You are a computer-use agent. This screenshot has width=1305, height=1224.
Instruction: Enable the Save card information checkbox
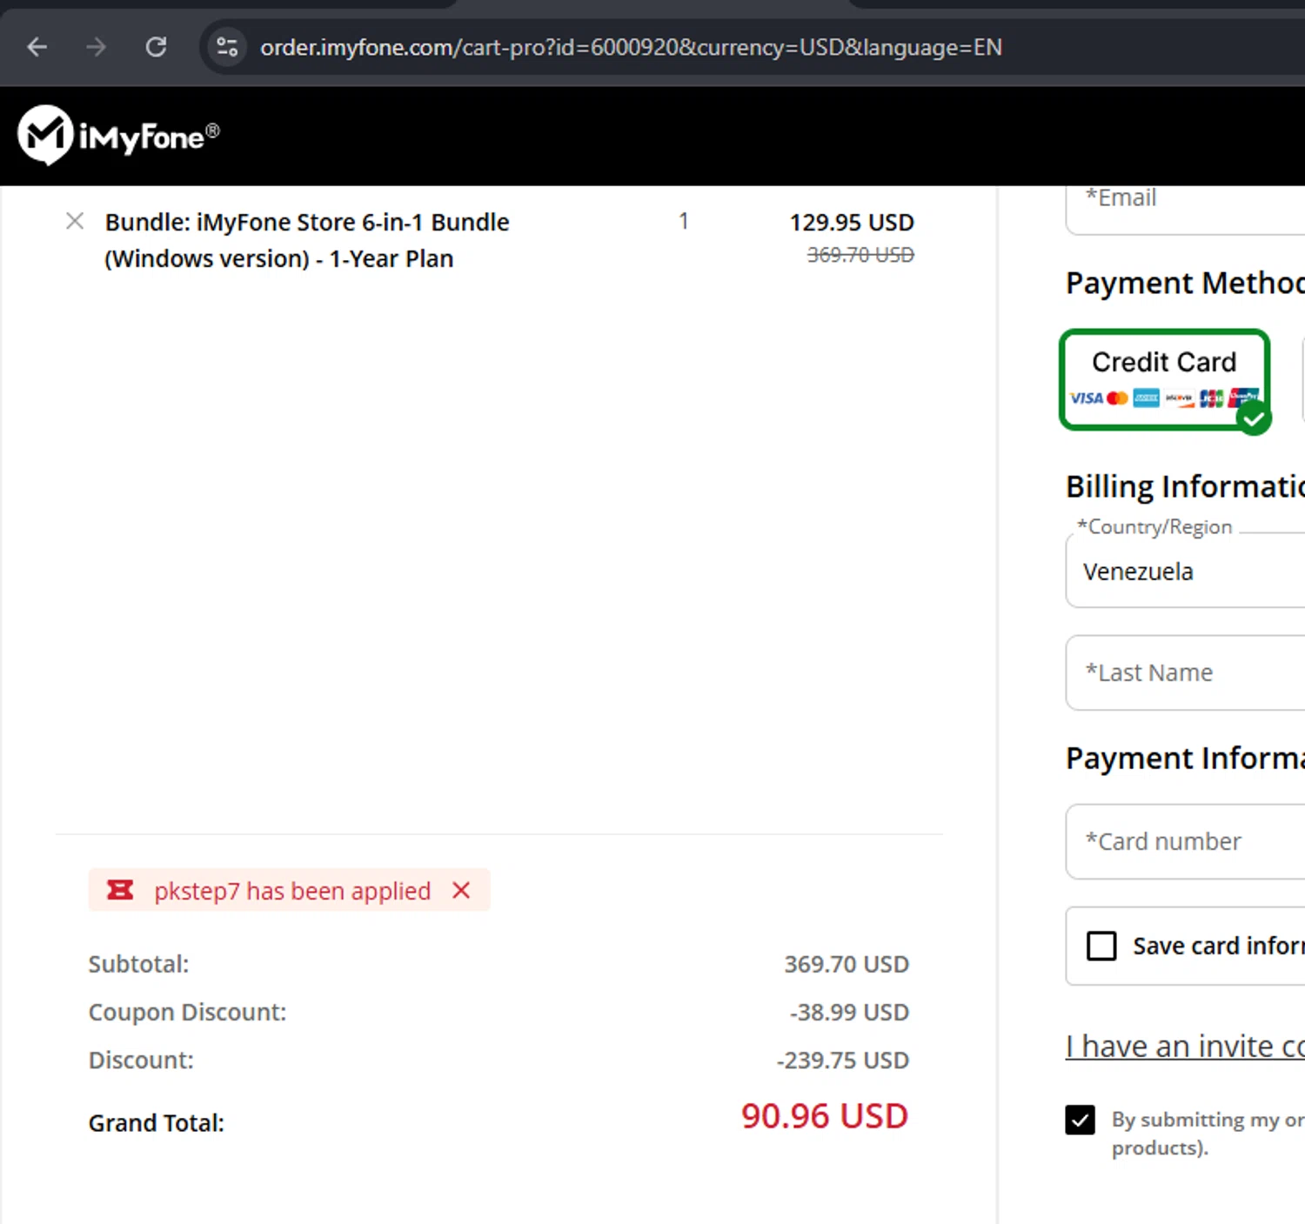[x=1101, y=946]
